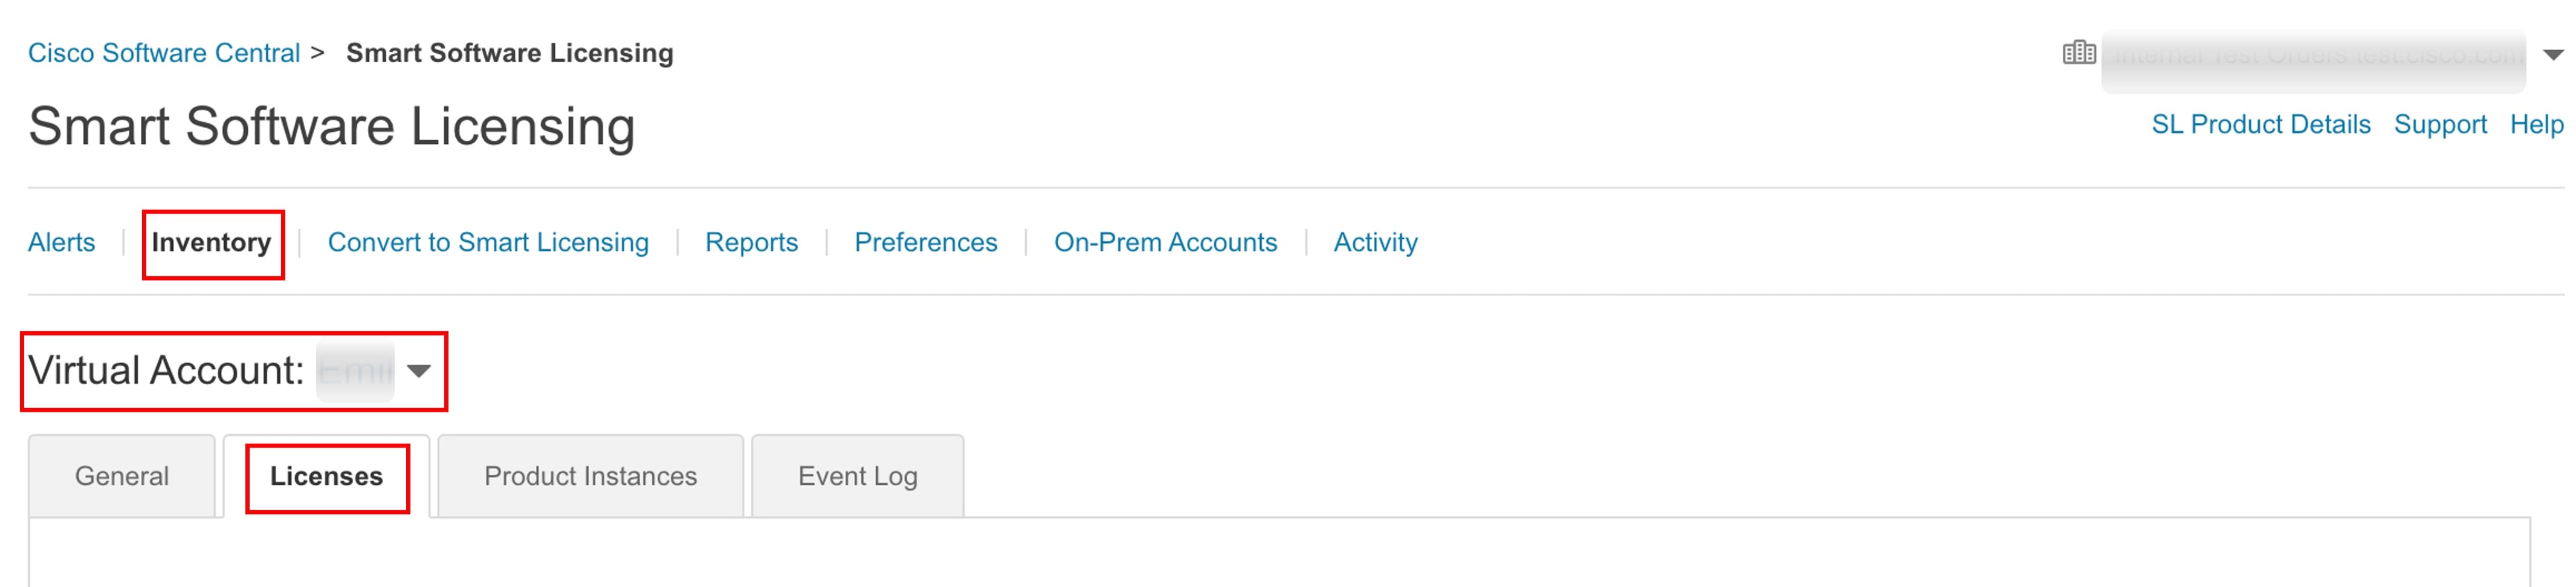This screenshot has height=587, width=2576.
Task: Go to the Alerts section
Action: tap(62, 243)
